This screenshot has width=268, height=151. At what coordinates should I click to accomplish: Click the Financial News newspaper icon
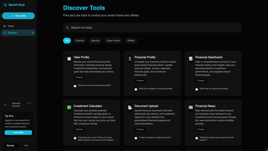pyautogui.click(x=191, y=107)
